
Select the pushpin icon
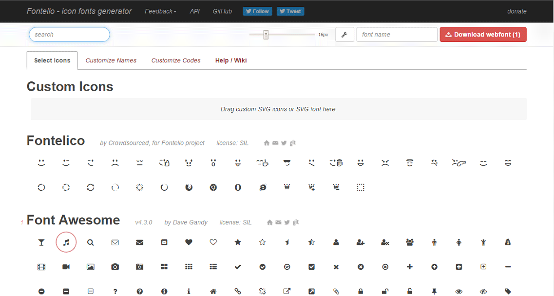(x=434, y=292)
